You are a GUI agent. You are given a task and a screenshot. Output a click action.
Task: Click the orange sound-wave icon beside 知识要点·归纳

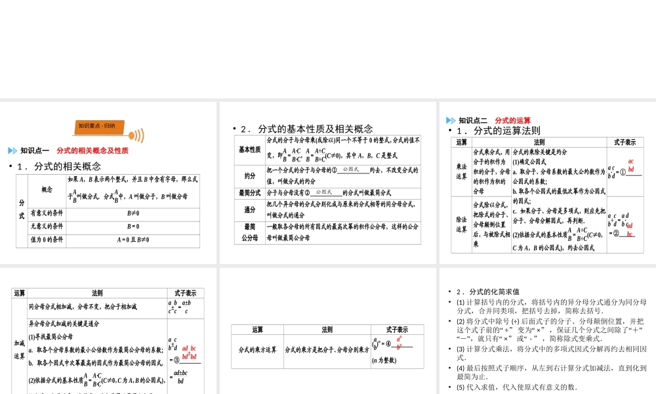[136, 135]
